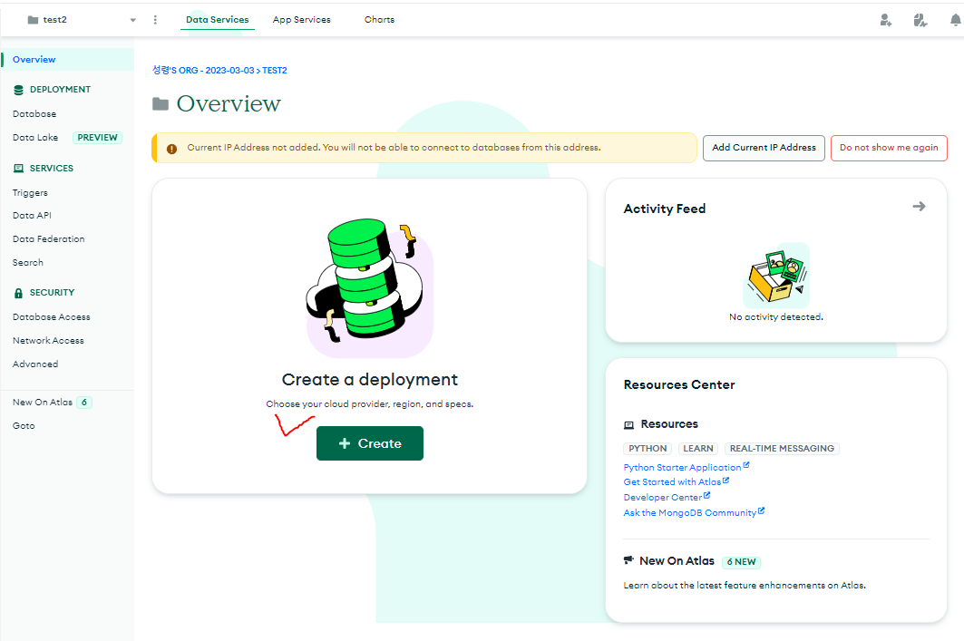Click the 6 NEW badge

pyautogui.click(x=741, y=562)
